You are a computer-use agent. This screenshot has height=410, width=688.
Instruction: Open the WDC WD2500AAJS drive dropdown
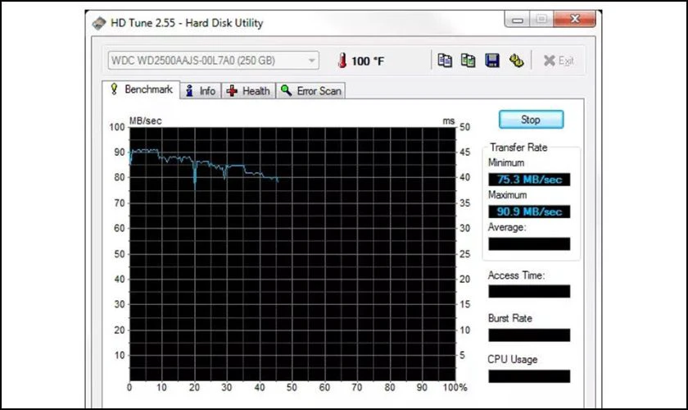(x=213, y=60)
